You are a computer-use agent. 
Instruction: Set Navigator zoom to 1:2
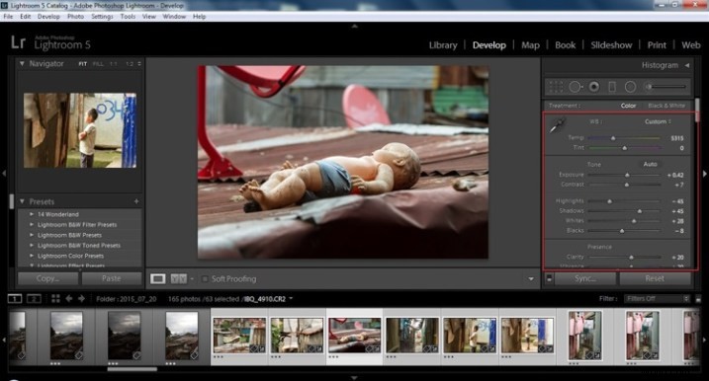(130, 64)
